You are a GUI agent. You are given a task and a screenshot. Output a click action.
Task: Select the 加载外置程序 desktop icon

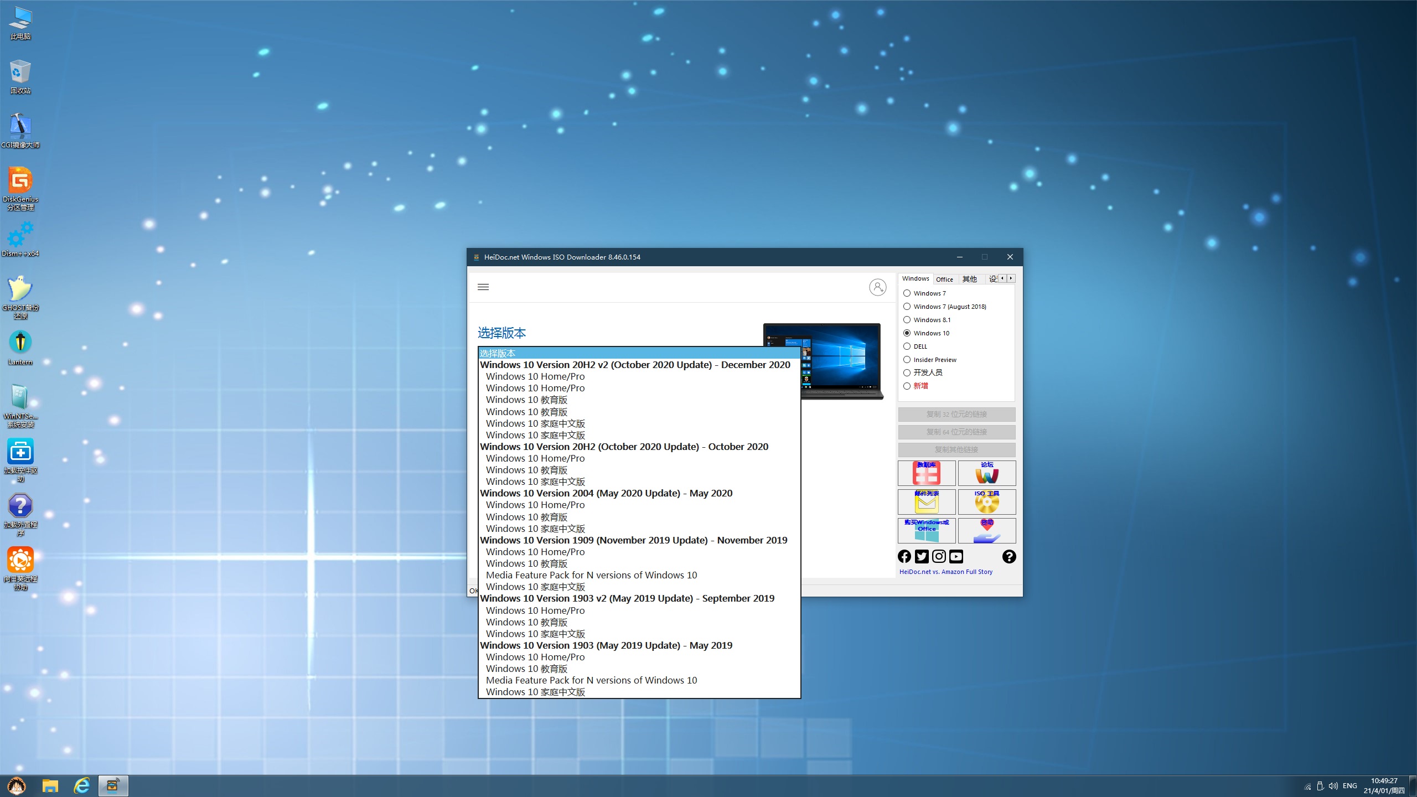[x=20, y=515]
